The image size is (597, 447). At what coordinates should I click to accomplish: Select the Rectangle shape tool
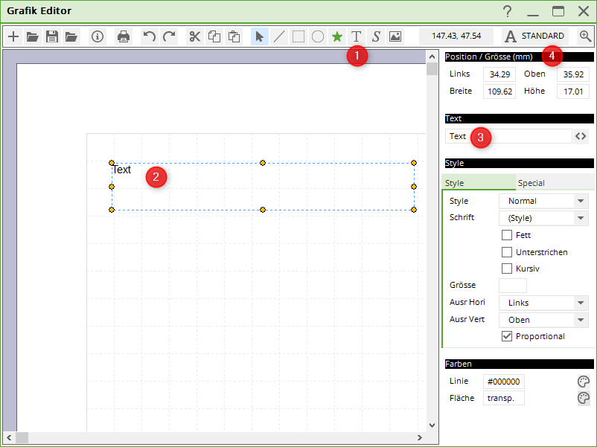[x=298, y=36]
